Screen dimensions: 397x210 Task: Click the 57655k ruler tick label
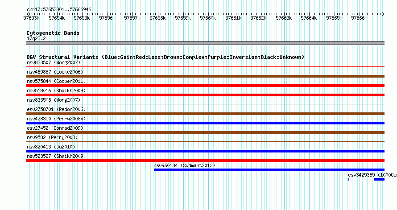[x=82, y=18]
